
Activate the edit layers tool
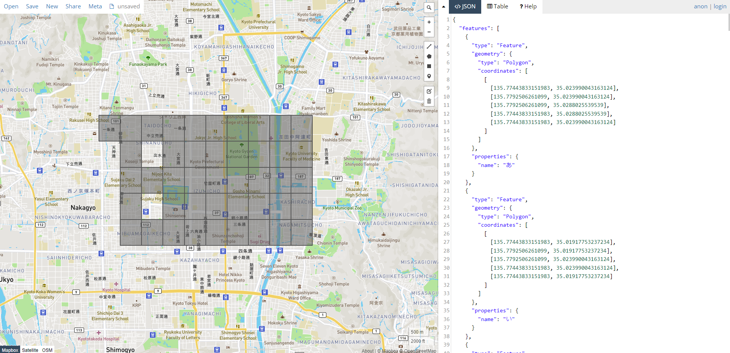point(429,91)
